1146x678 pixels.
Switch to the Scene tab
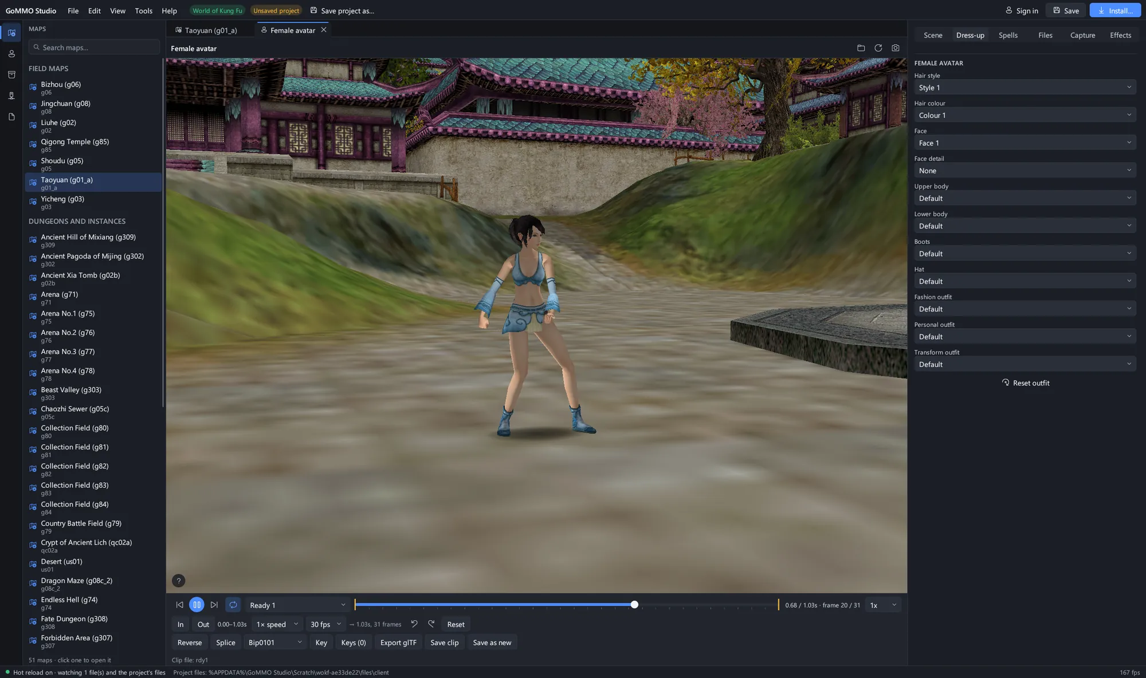933,35
